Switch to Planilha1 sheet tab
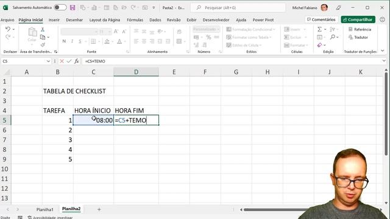Image resolution: width=390 pixels, height=219 pixels. (x=44, y=209)
